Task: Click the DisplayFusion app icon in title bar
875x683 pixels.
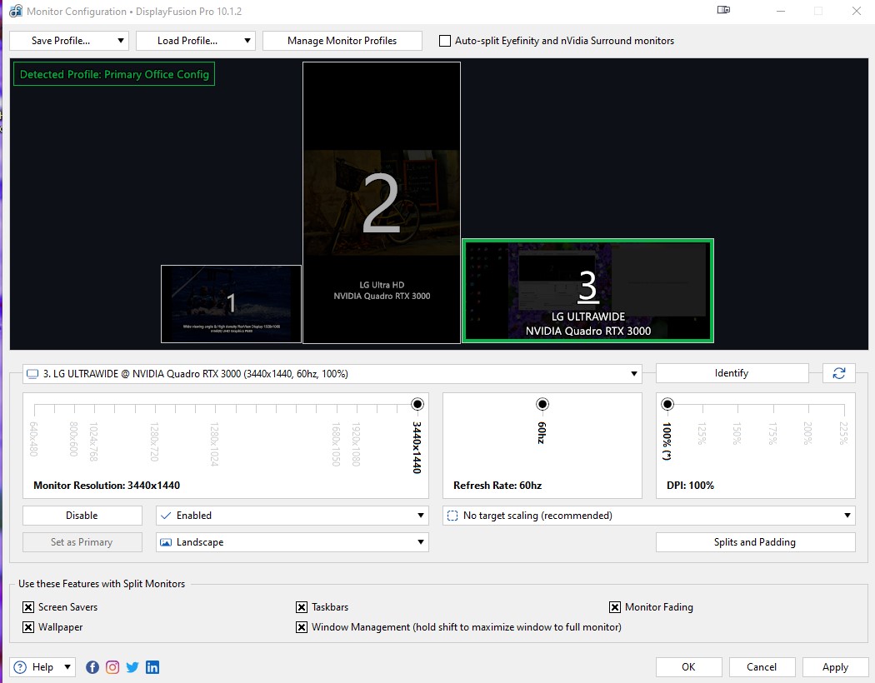Action: pos(15,12)
